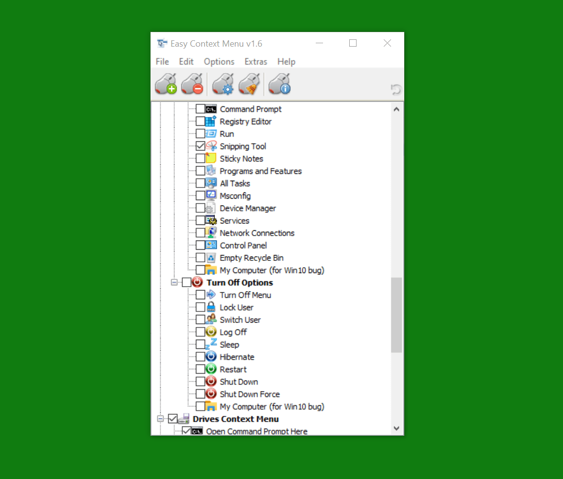Click the scrollbar down arrow
Image resolution: width=563 pixels, height=479 pixels.
tap(396, 428)
